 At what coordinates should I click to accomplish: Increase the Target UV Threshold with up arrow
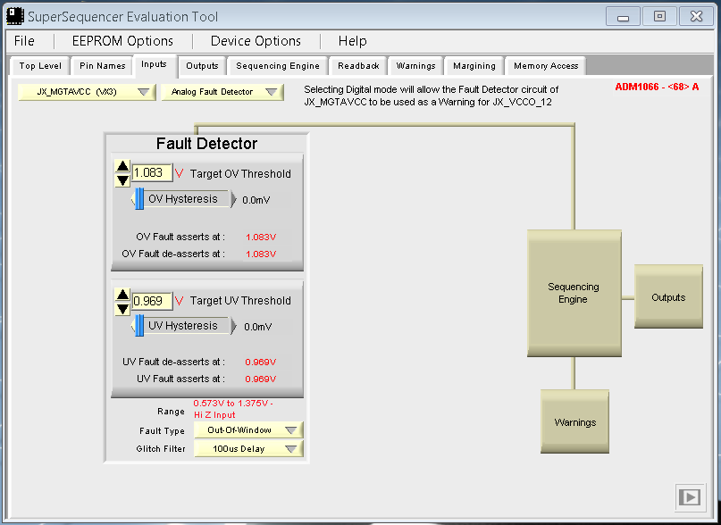click(122, 295)
